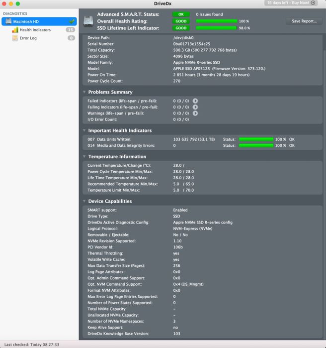Open Warnings details arrow
This screenshot has height=348, width=326.
(x=195, y=113)
